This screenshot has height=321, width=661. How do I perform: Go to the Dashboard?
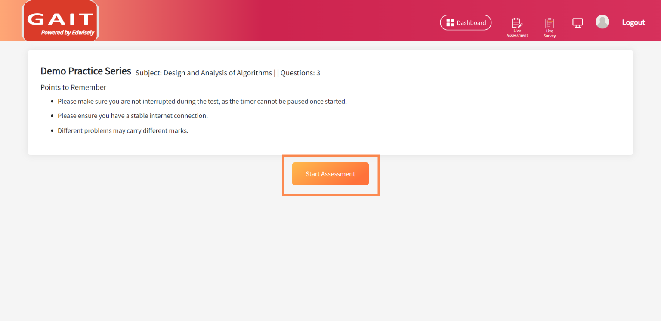pyautogui.click(x=466, y=22)
